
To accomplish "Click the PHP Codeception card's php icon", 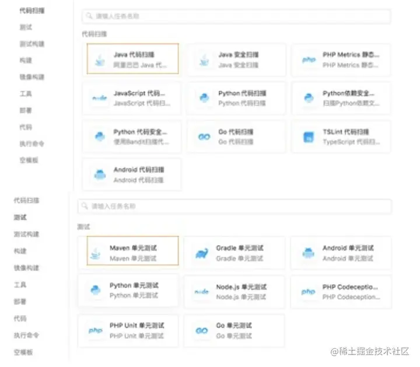I will pos(309,292).
